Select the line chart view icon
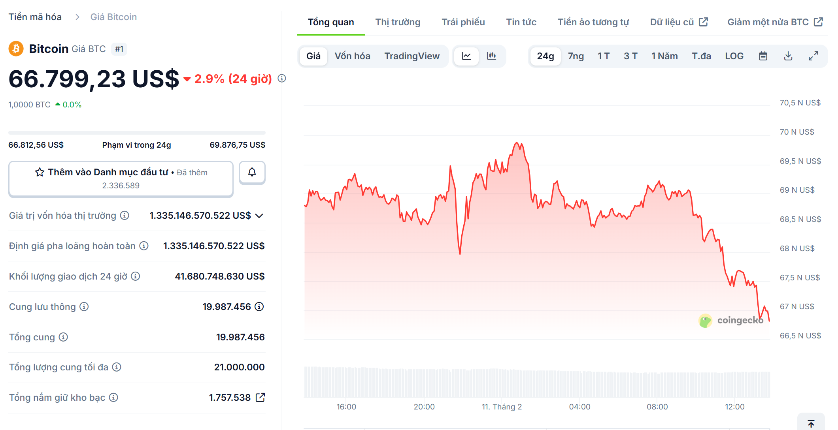 [x=466, y=56]
